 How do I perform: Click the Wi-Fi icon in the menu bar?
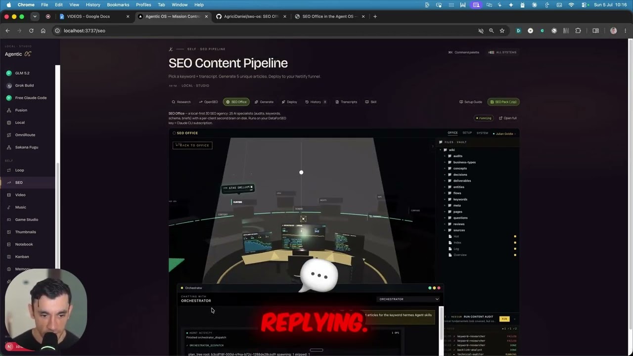coord(571,5)
